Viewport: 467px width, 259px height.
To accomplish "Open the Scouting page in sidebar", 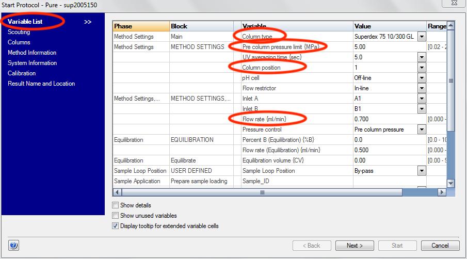I will [19, 32].
